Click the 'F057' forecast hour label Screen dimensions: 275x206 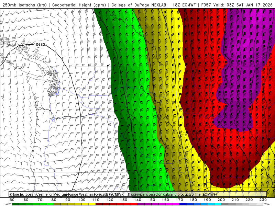206,5
